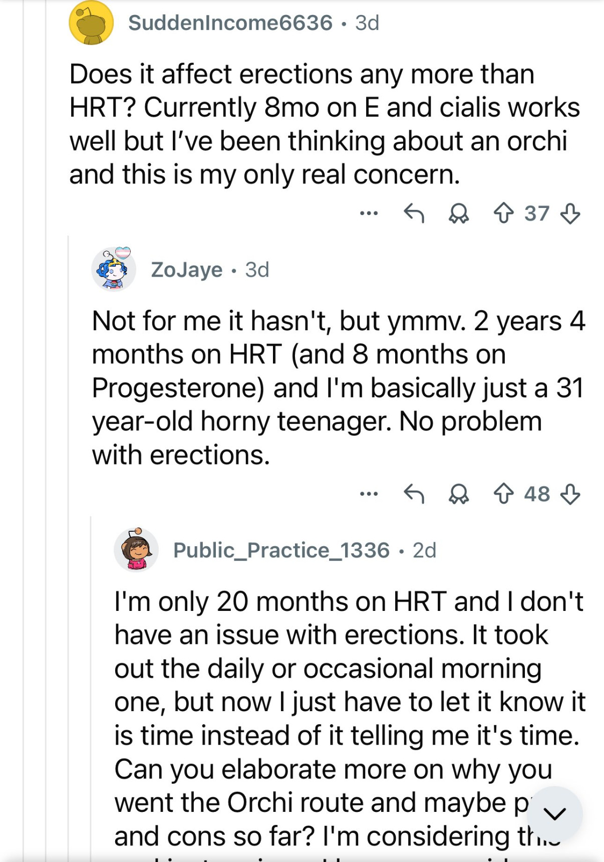Open SuddenIncome6636's profile via username
Viewport: 604px width, 862px height.
point(230,23)
